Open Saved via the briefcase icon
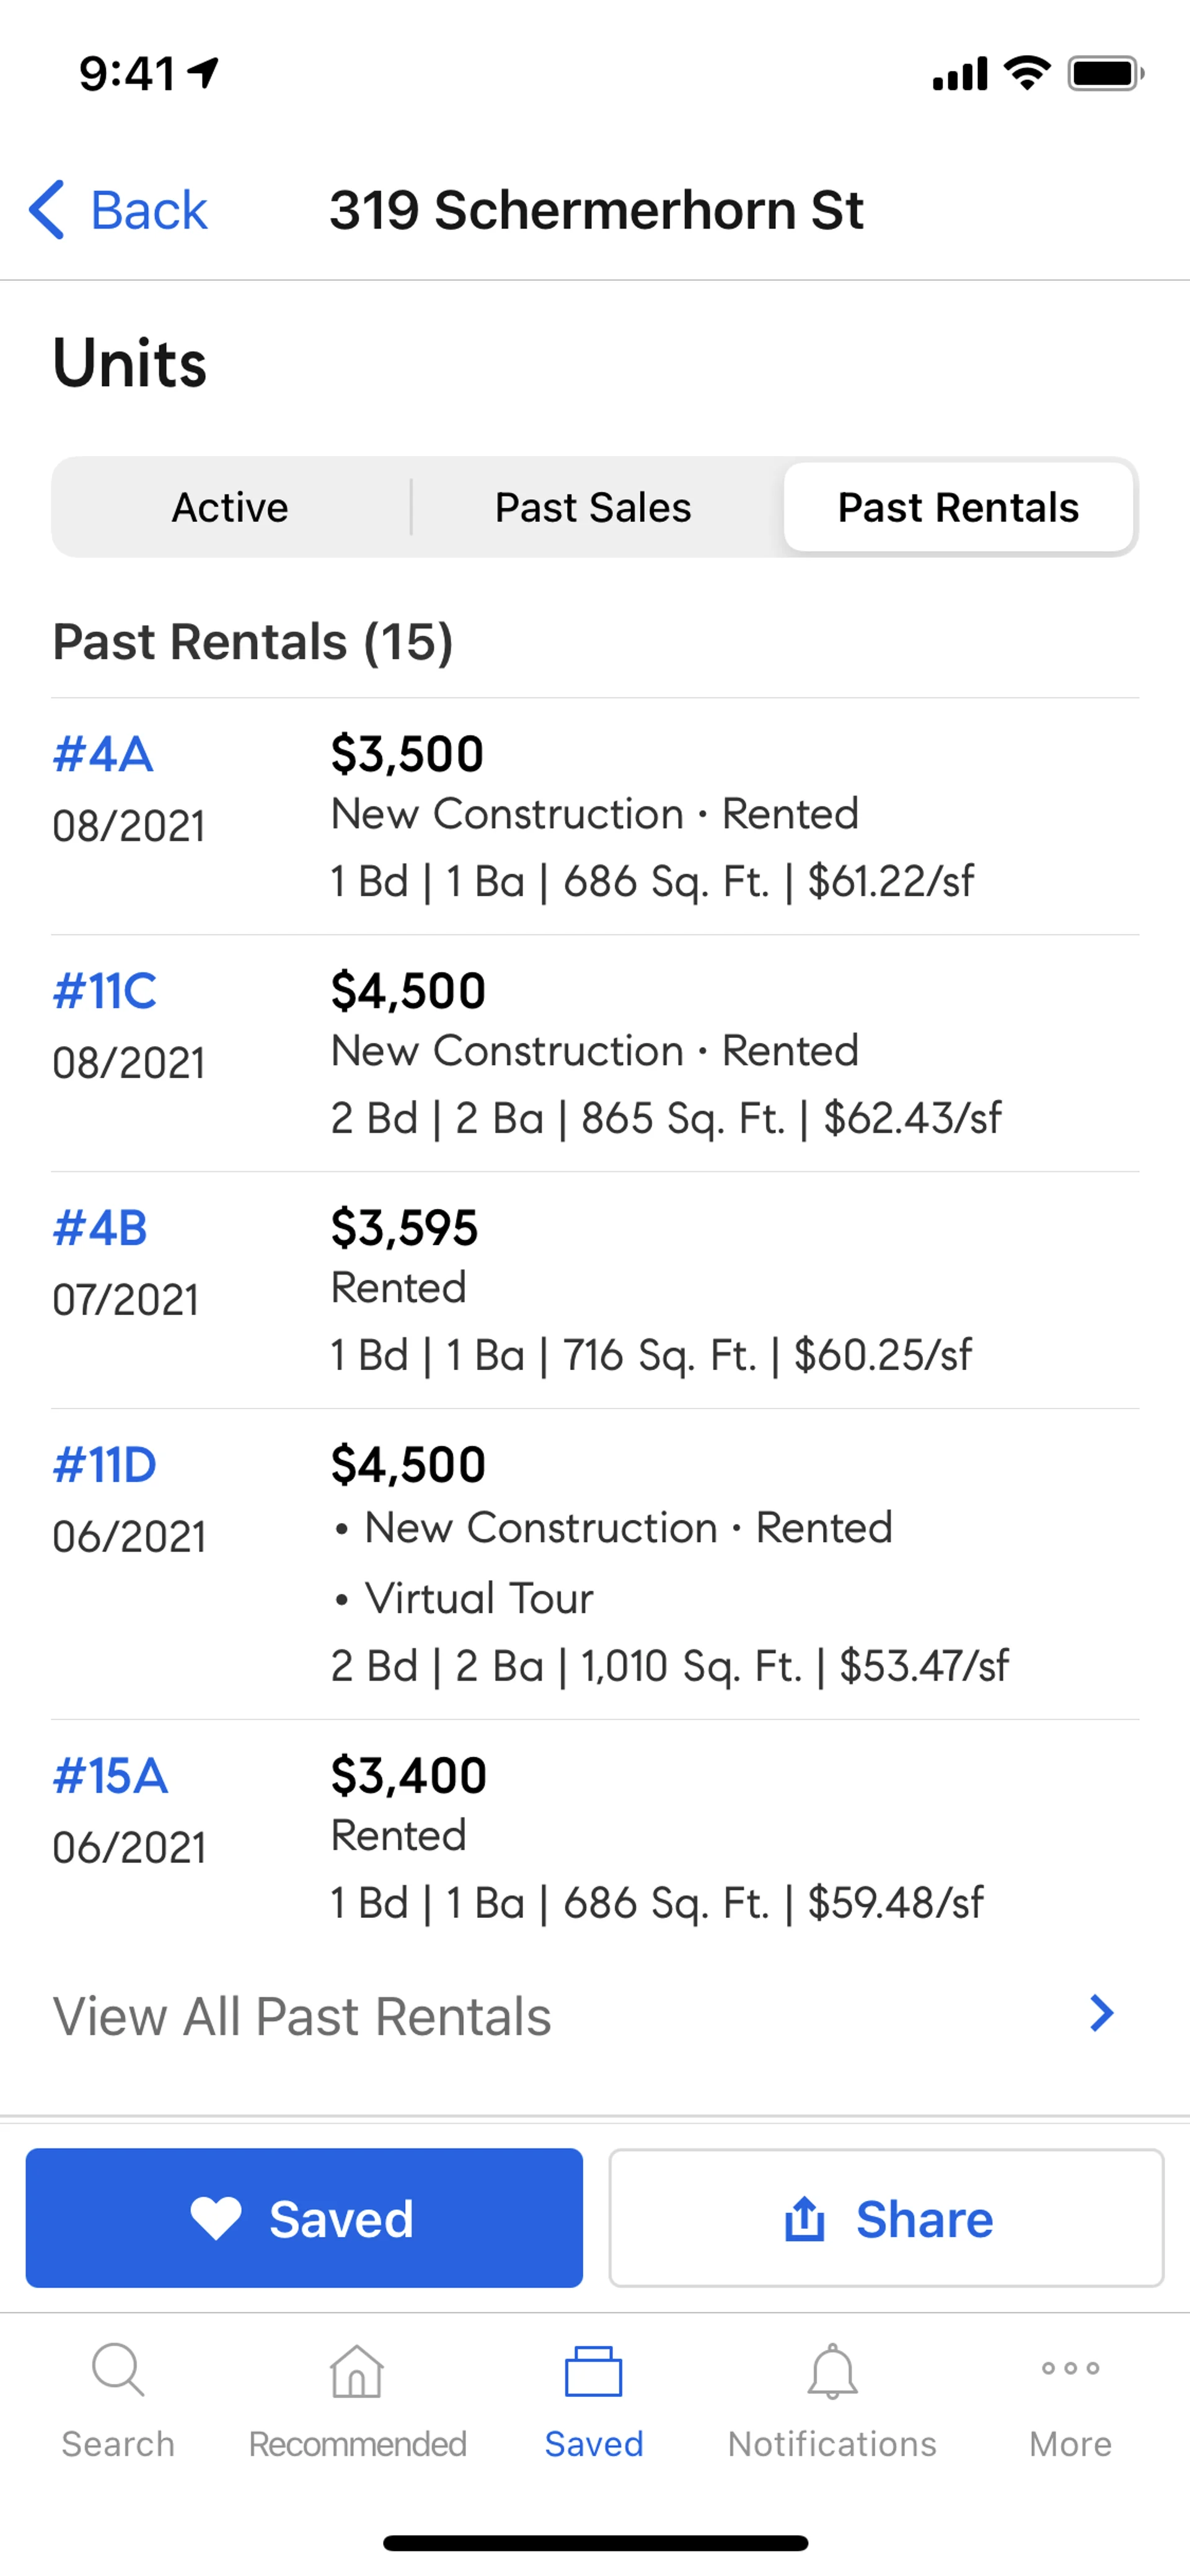The width and height of the screenshot is (1190, 2576). 594,2372
